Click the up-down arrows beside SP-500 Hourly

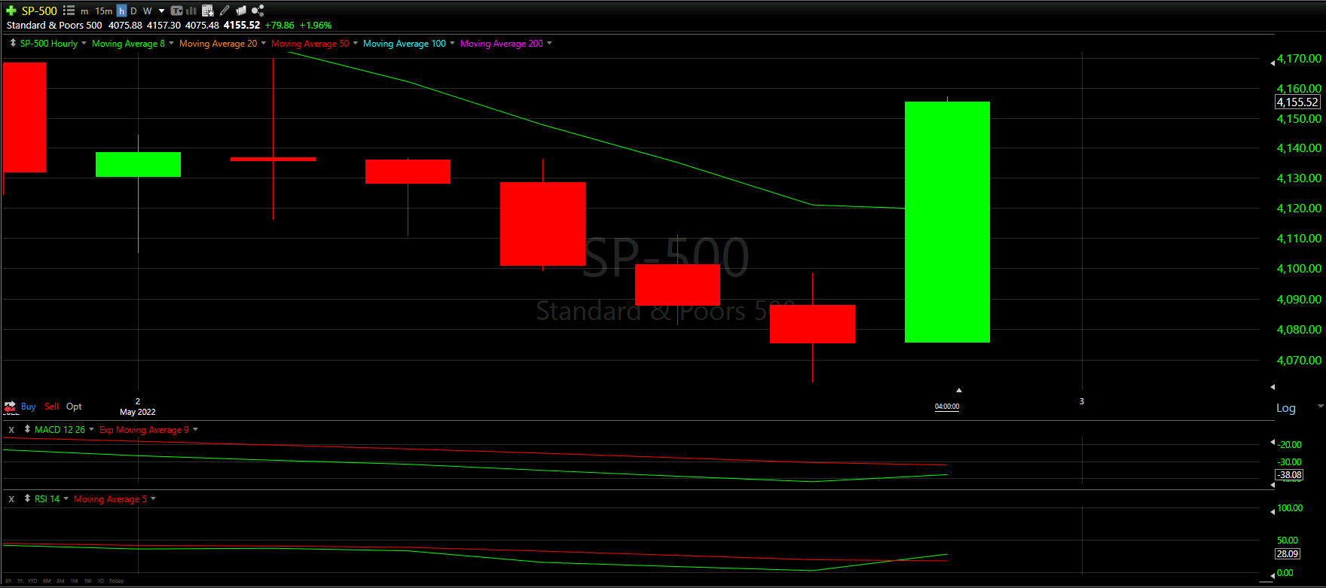pos(13,43)
